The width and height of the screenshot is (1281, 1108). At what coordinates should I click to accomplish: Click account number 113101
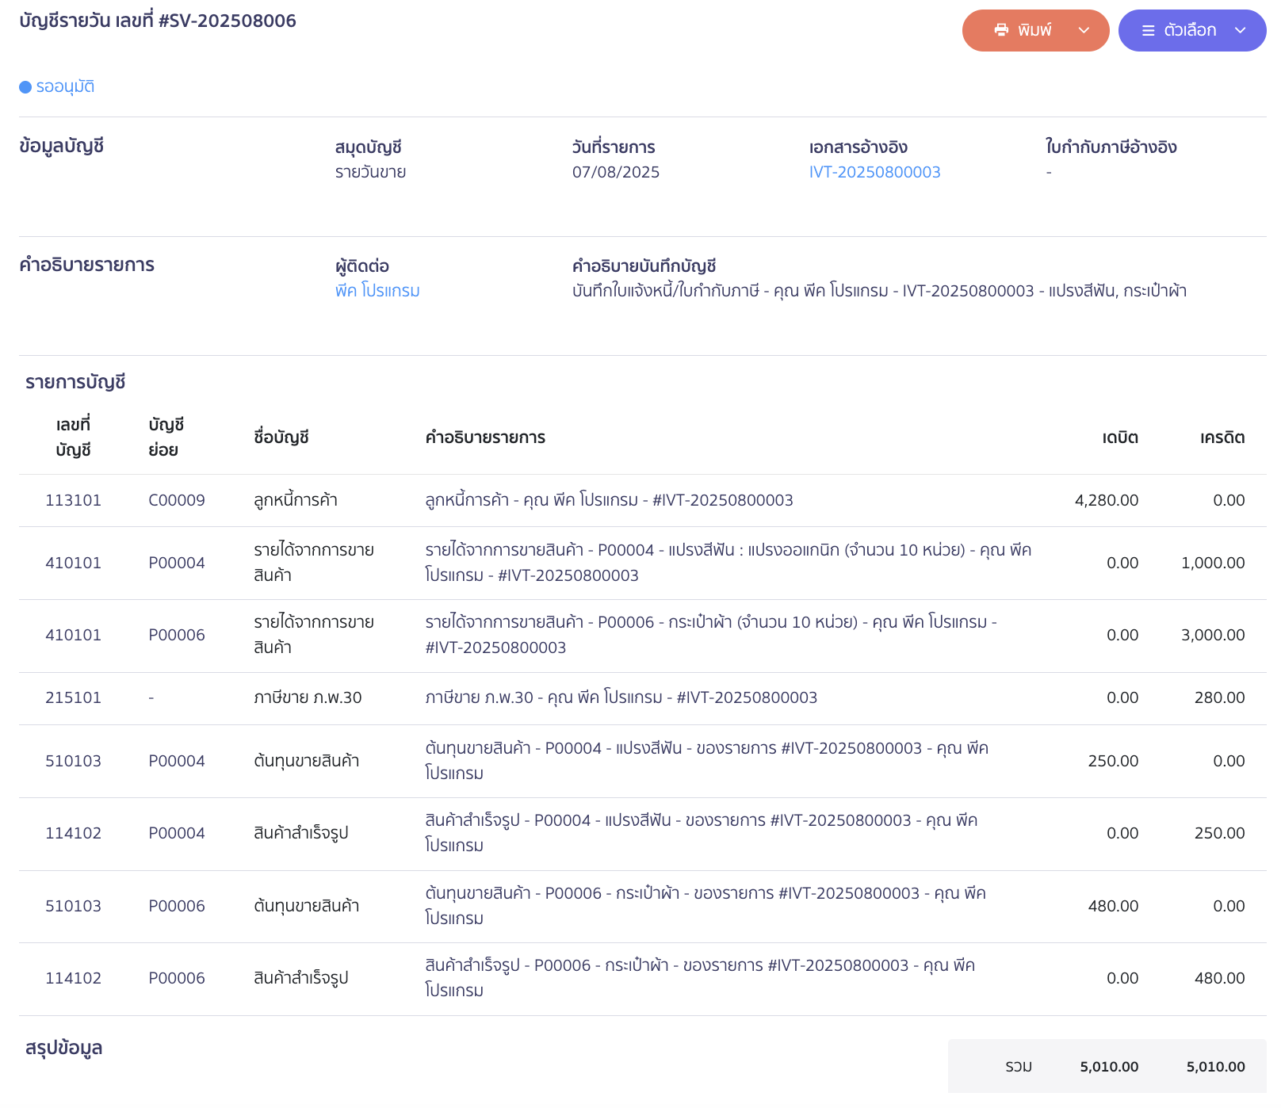73,500
